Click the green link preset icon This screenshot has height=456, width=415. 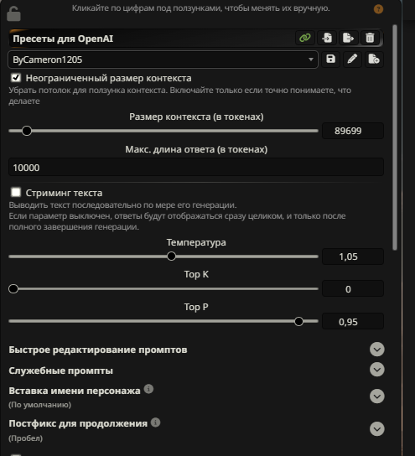305,38
